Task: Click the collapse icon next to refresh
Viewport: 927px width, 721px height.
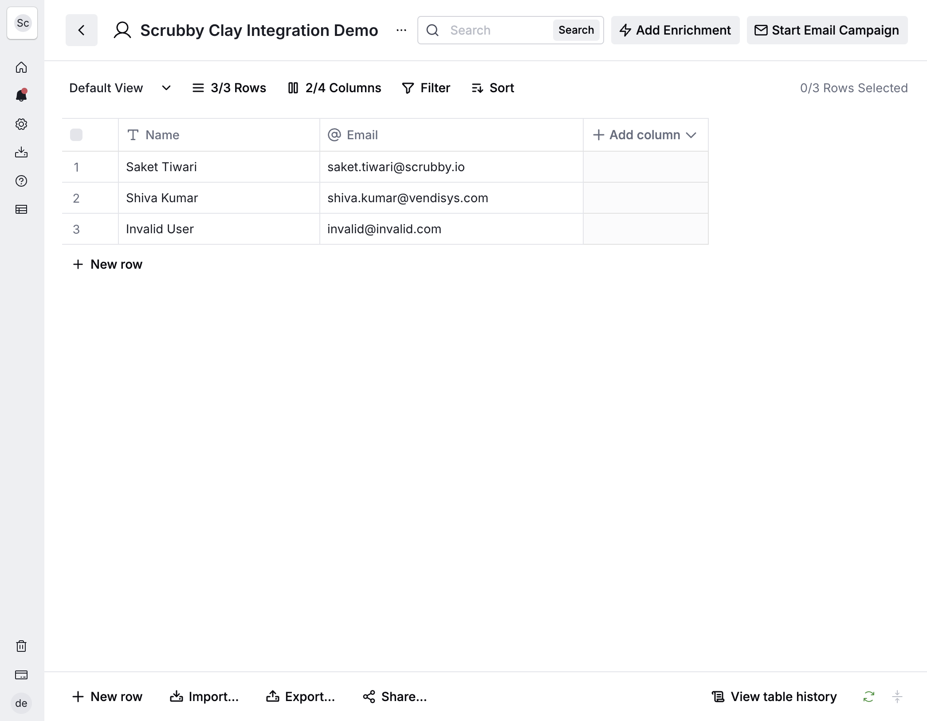Action: point(897,697)
